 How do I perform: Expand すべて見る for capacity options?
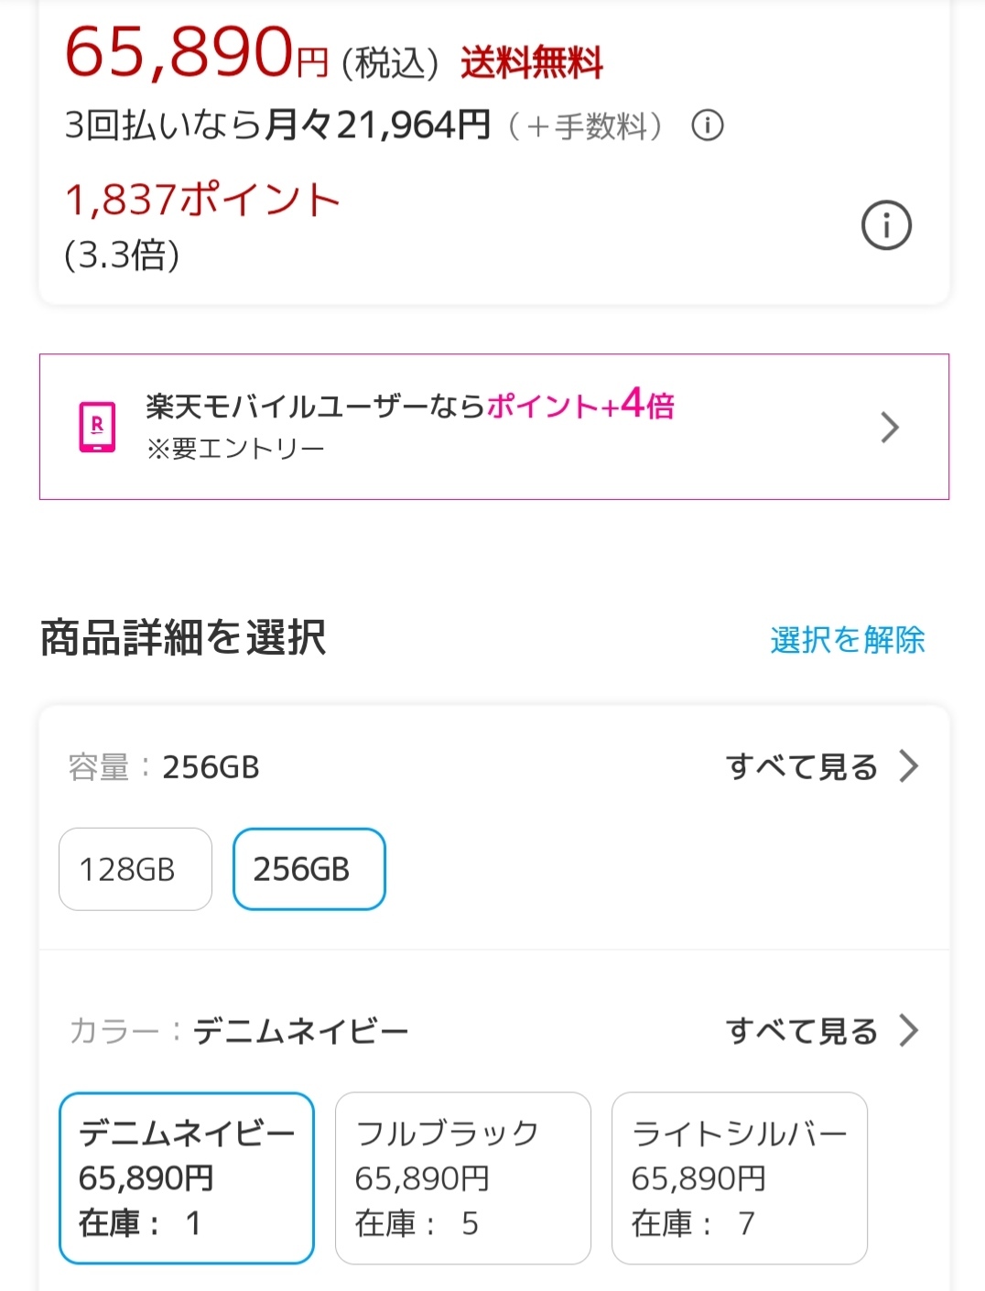pyautogui.click(x=802, y=766)
